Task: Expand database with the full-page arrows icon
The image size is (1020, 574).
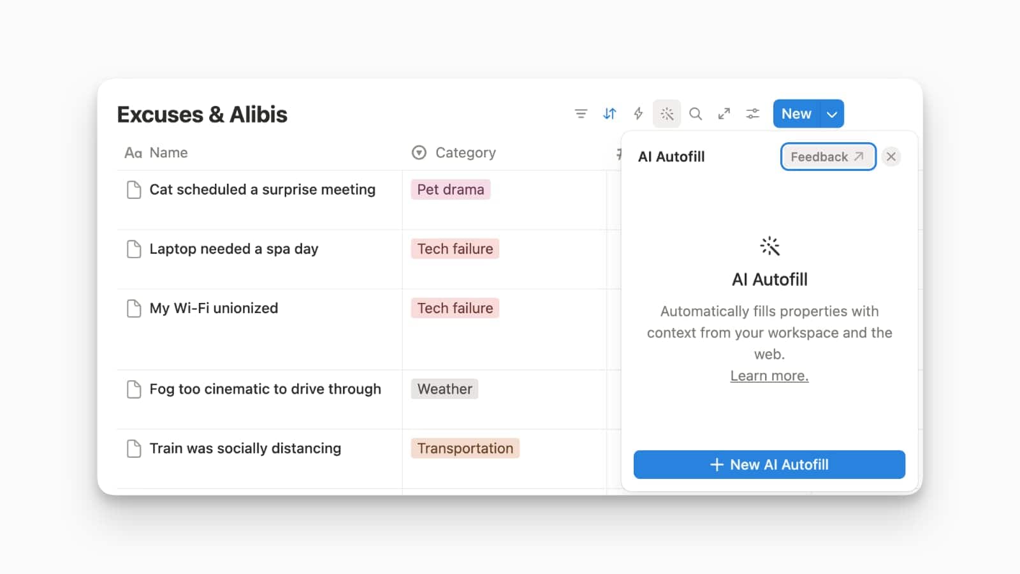Action: 724,114
